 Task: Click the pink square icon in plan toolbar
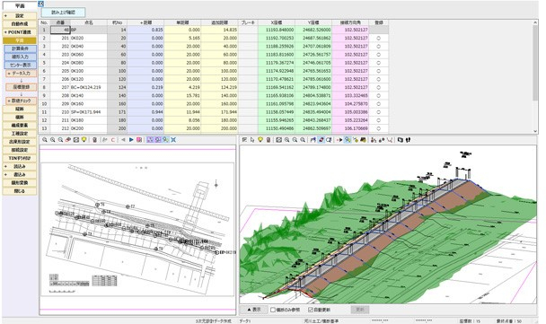[139, 140]
